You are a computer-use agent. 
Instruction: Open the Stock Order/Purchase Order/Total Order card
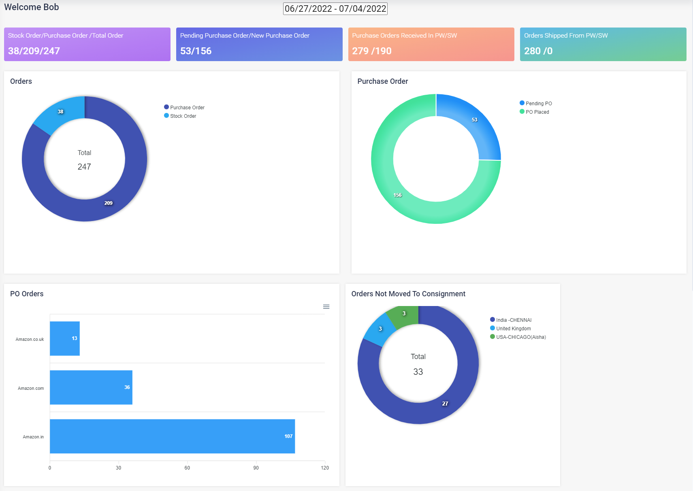87,44
